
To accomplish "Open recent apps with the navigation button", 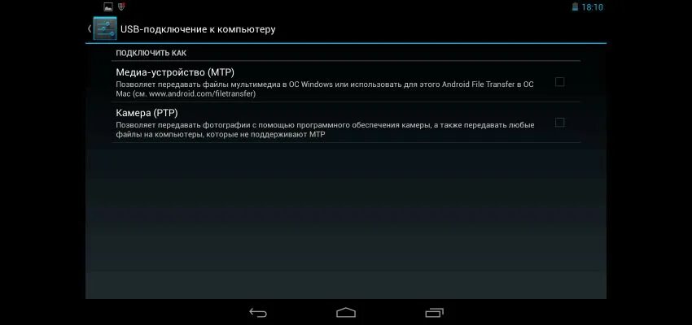I will [434, 313].
